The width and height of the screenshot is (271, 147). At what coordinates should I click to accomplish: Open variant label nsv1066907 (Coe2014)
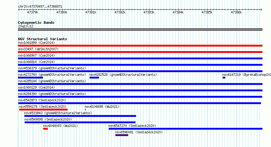point(37,55)
